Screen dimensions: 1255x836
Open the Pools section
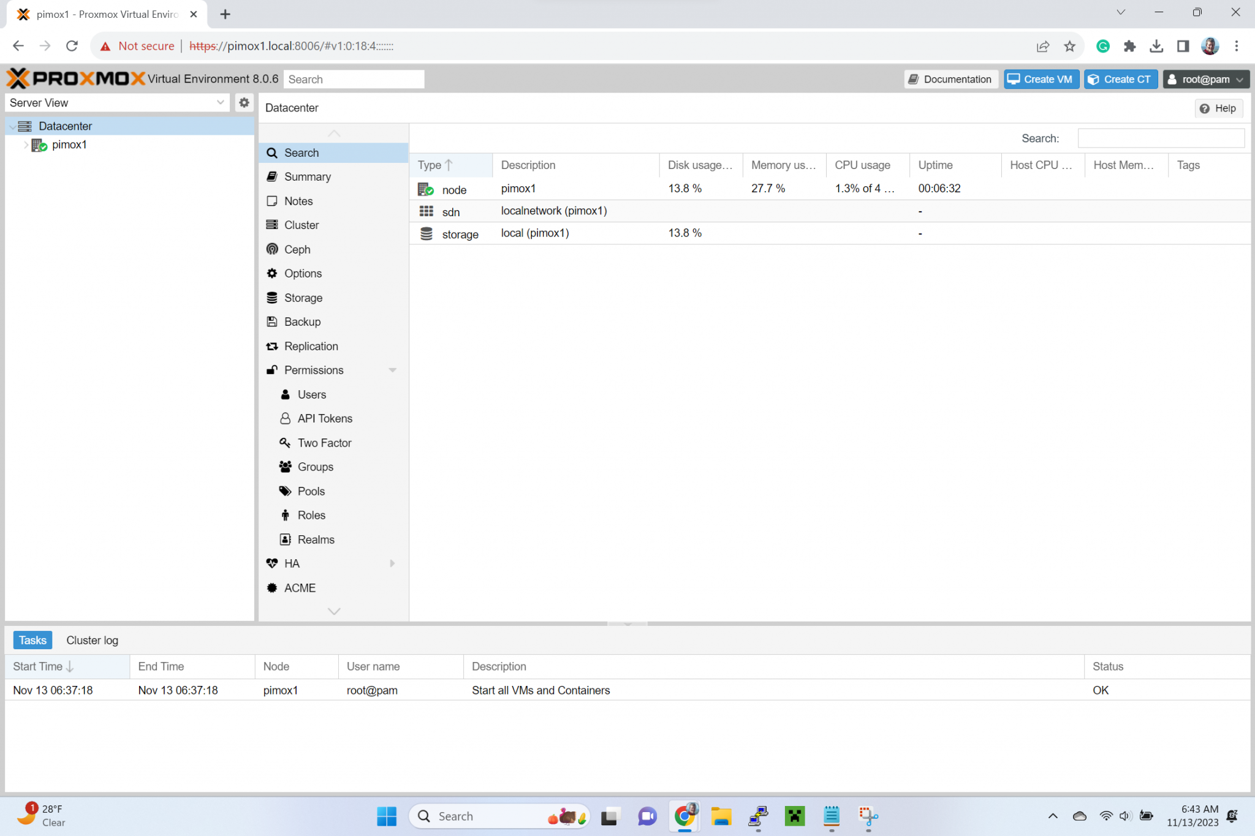point(311,491)
